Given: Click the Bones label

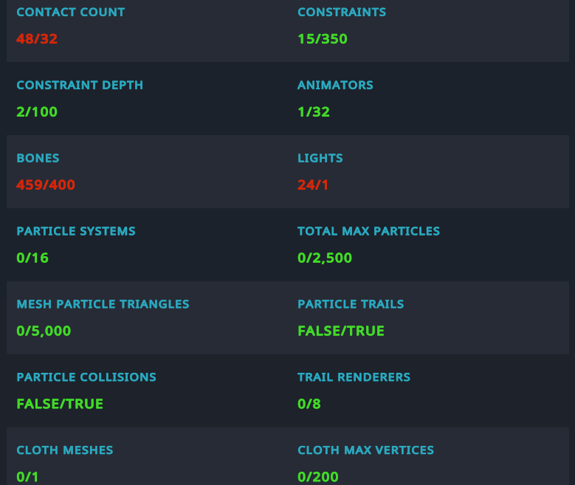Looking at the screenshot, I should 38,158.
